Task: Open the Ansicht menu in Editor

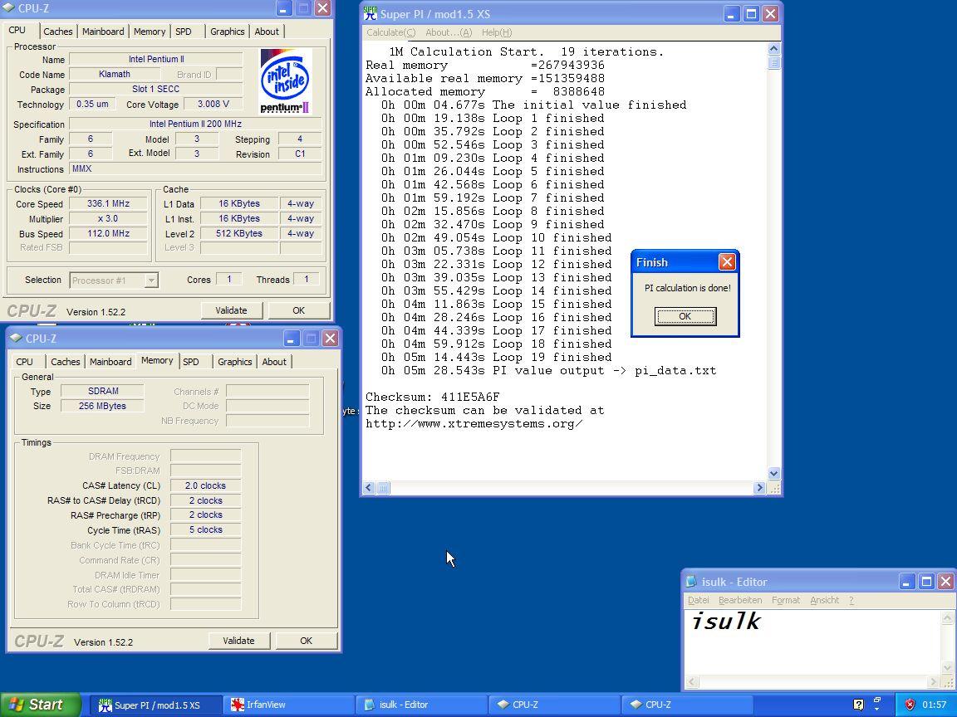Action: click(825, 601)
